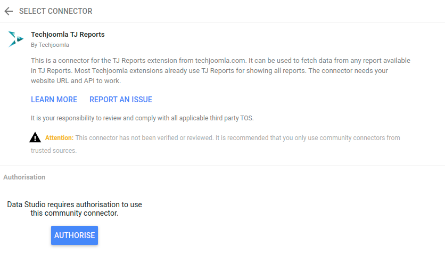
Task: Click the Authorisation section heading
Action: point(24,177)
